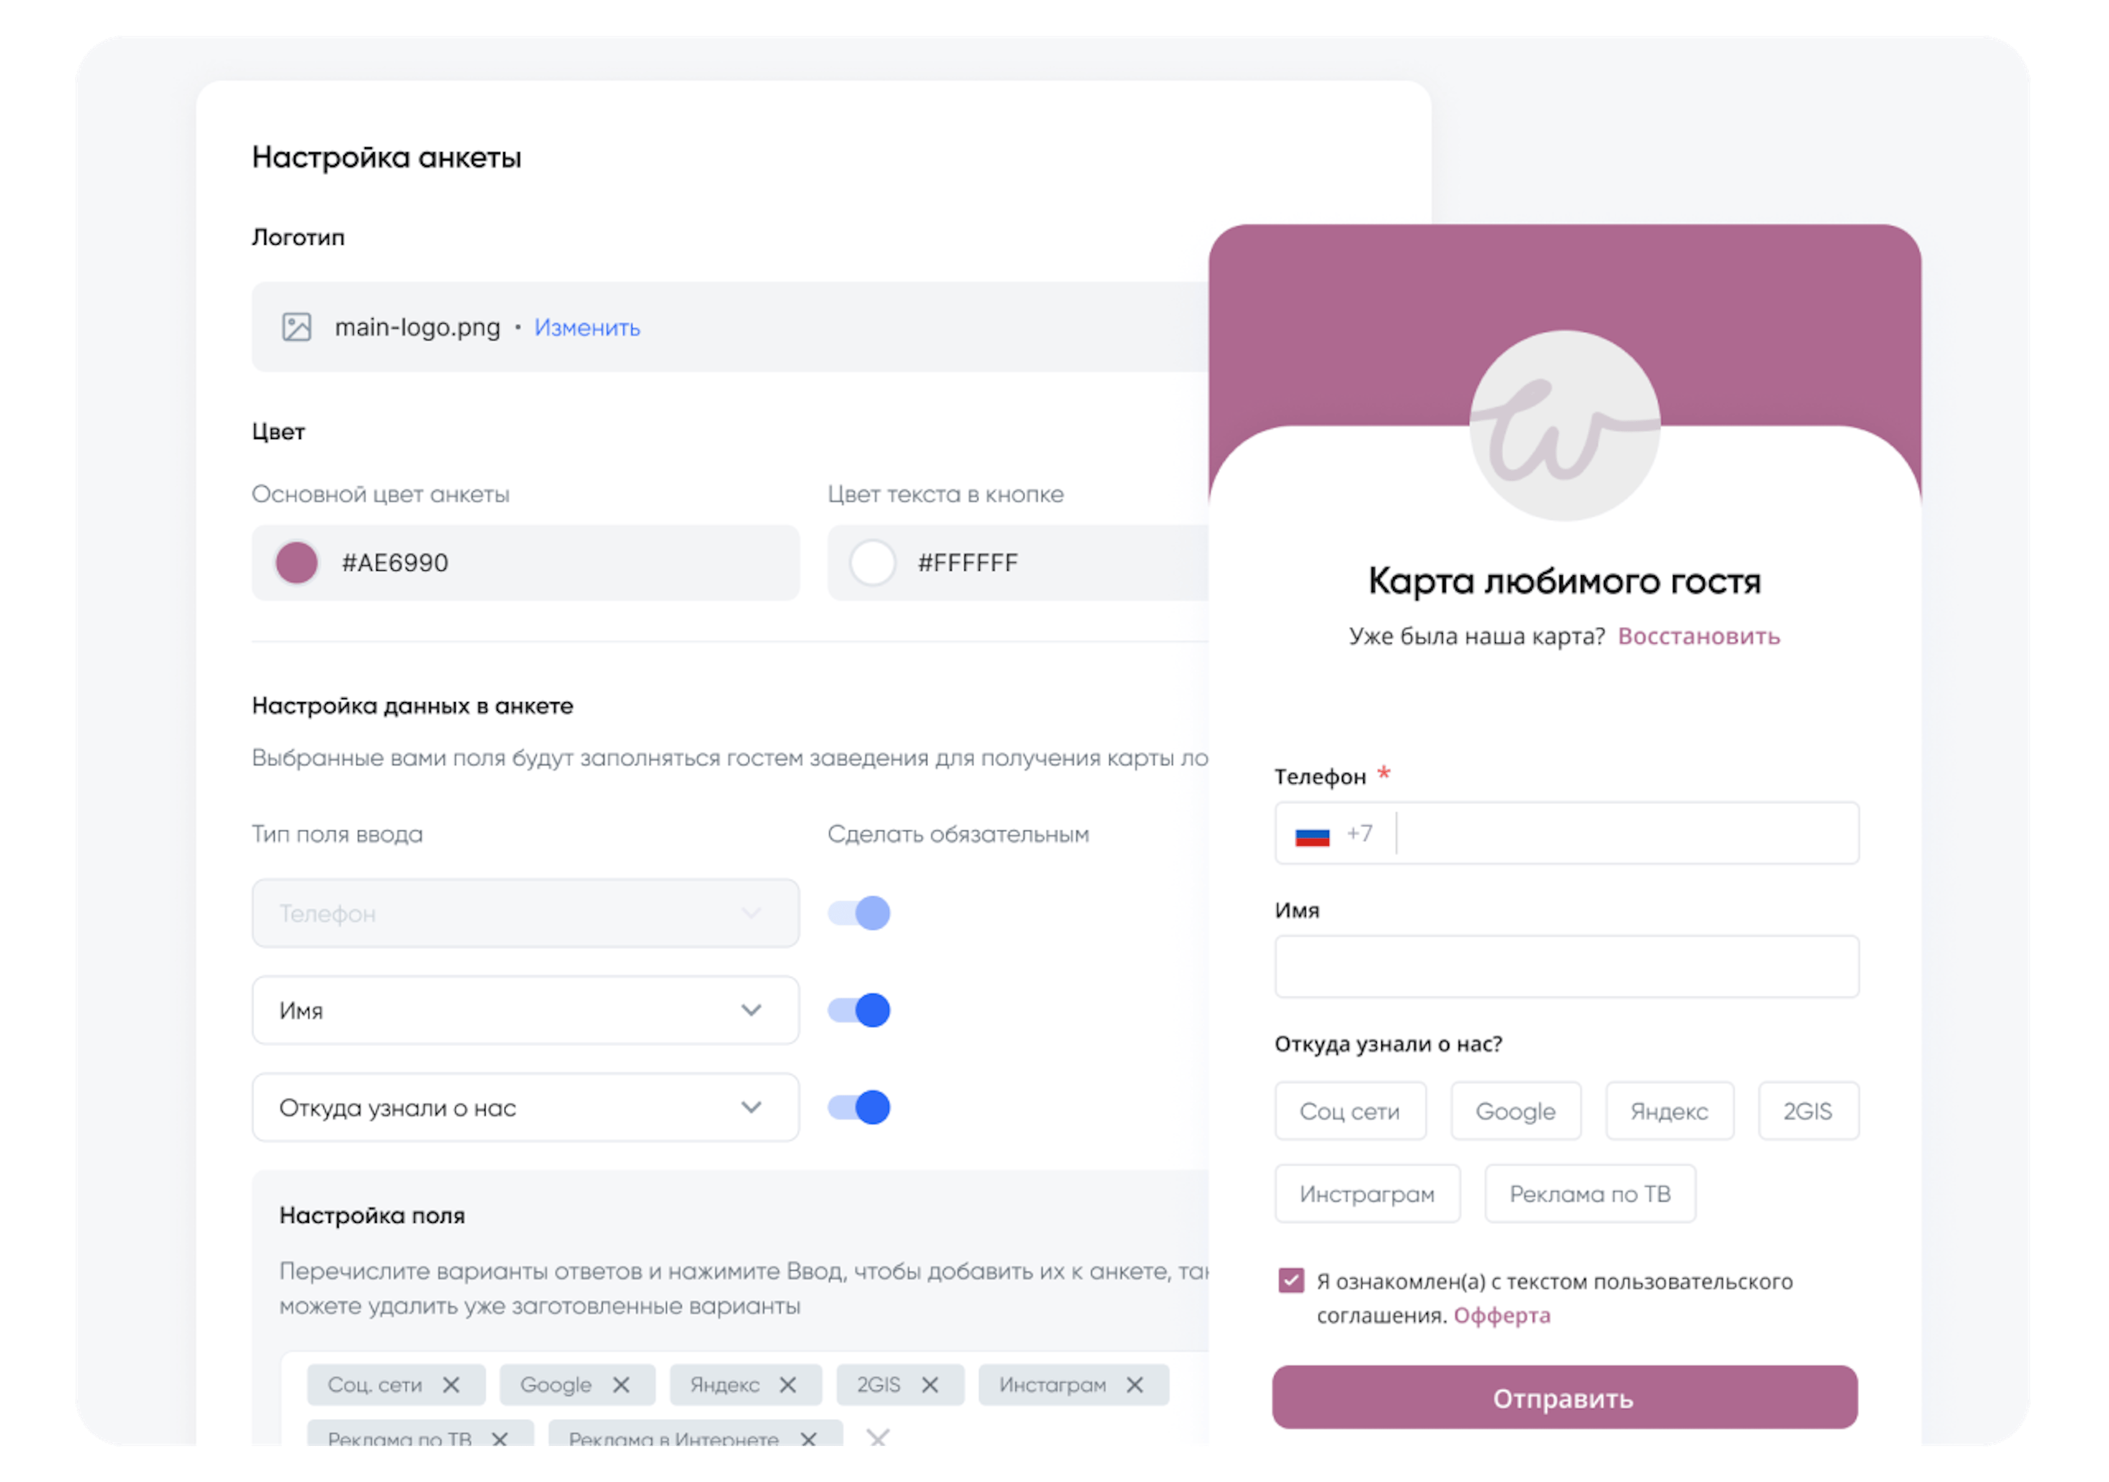Click the image icon beside main-logo.png
The image size is (2109, 1482).
(299, 327)
